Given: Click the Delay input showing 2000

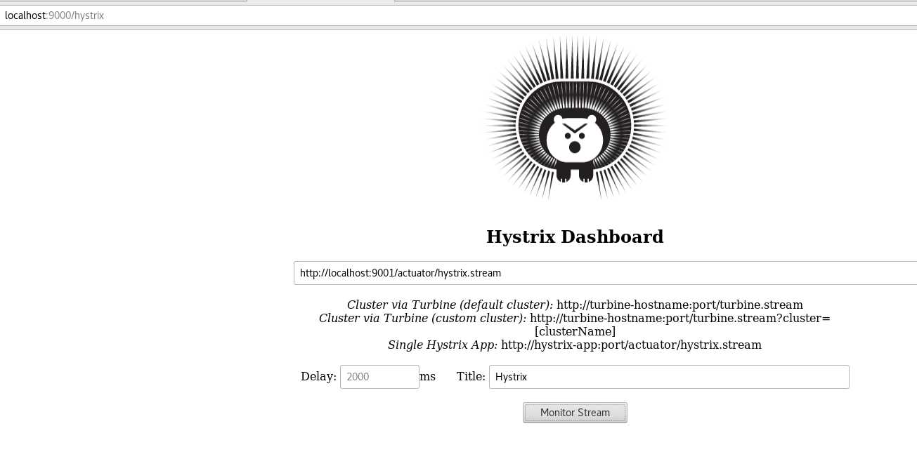Looking at the screenshot, I should click(379, 377).
